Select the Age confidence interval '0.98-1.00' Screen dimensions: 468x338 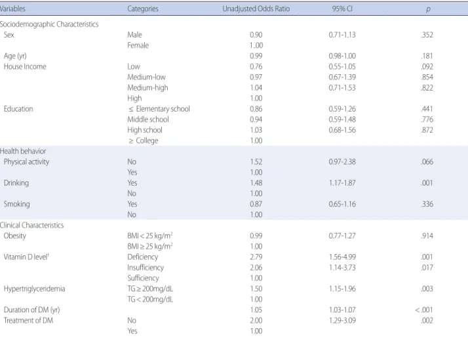click(342, 56)
